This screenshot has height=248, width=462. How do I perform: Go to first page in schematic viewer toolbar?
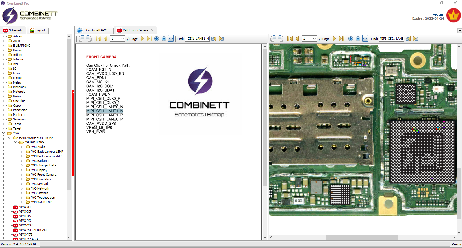point(98,39)
